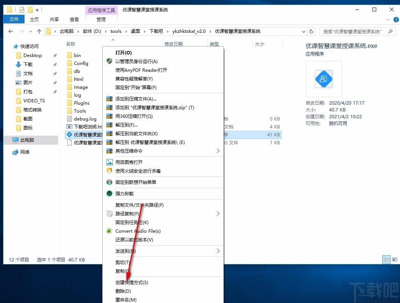Click the Up arrow navigation button
This screenshot has height=303, width=400.
point(39,31)
